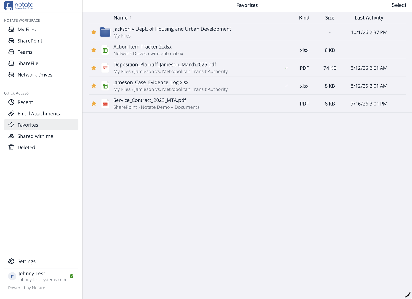Toggle favorite star for Service_Contract_2023_MTA.pdf
The height and width of the screenshot is (299, 412).
(x=94, y=104)
